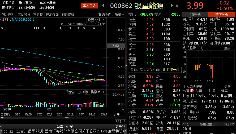The width and height of the screenshot is (236, 134).
Task: Switch to the KDJ indicator tab
Action: coord(50,114)
